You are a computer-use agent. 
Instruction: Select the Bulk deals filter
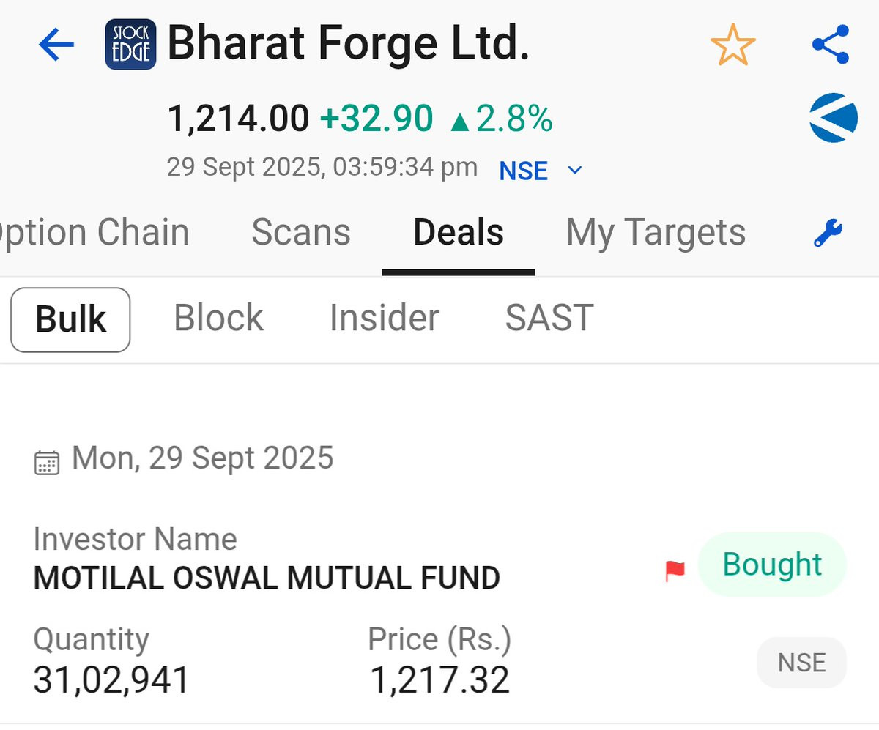click(70, 320)
